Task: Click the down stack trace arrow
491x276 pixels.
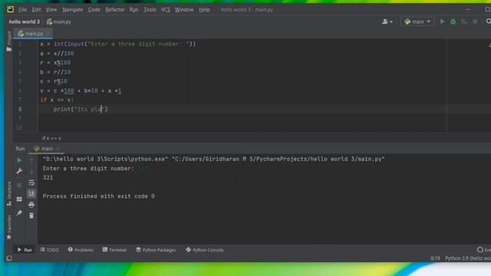Action: [x=31, y=172]
